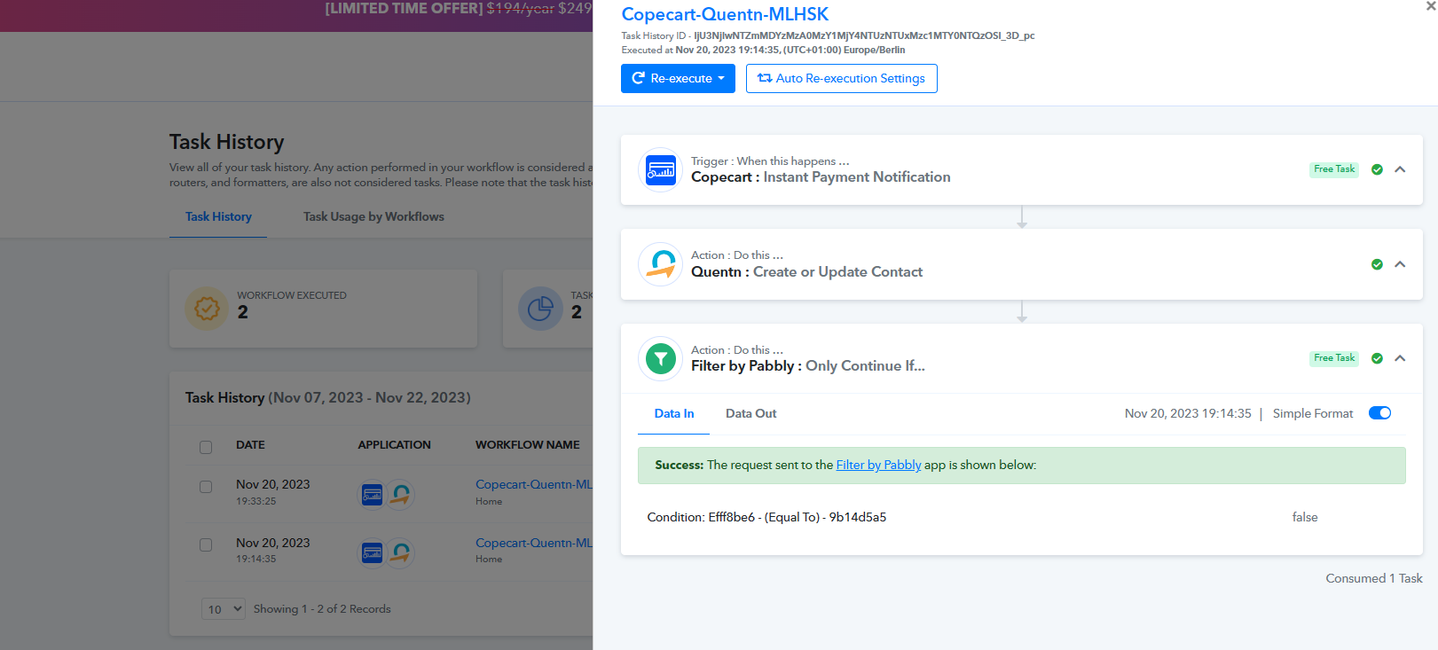The image size is (1438, 650).
Task: Click the Free Task badge on Filter step
Action: [1334, 358]
